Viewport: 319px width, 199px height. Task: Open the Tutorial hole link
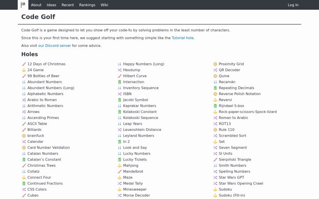[x=183, y=38]
